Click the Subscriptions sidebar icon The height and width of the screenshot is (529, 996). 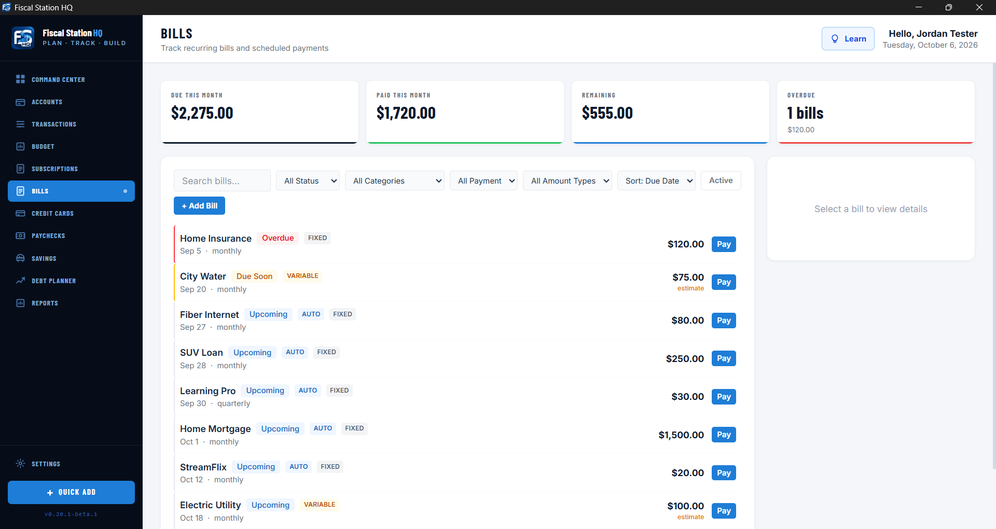20,169
